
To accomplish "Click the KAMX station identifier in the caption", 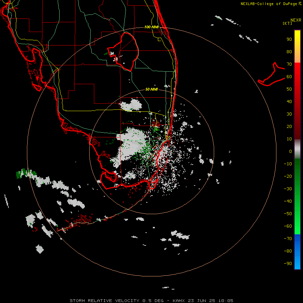I will [x=179, y=301].
